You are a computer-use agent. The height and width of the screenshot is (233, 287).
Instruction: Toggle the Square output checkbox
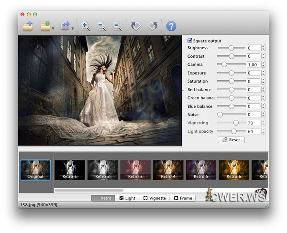pos(190,41)
